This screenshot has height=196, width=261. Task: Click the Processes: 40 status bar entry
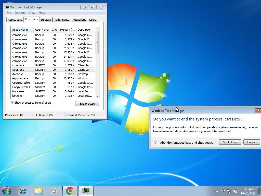coord(14,115)
